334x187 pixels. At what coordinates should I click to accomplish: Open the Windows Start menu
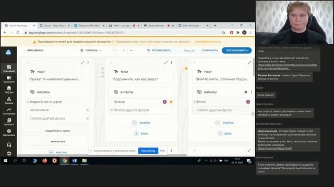(6, 161)
